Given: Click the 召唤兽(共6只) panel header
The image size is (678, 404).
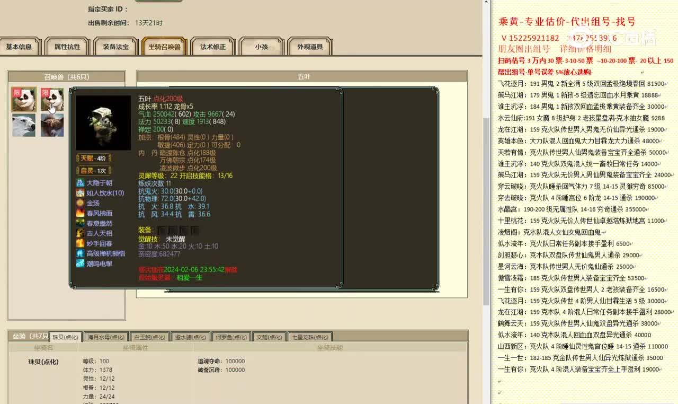Looking at the screenshot, I should click(x=66, y=77).
